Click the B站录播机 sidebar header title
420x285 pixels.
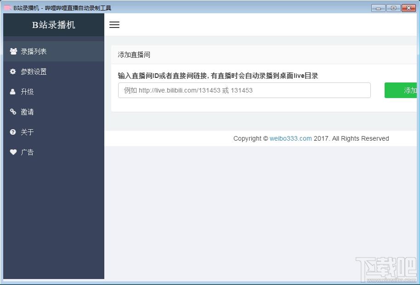coord(54,25)
